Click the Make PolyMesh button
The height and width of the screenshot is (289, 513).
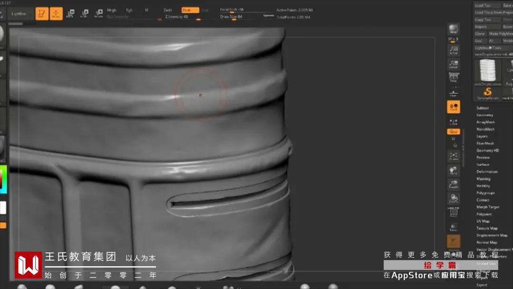coord(500,34)
